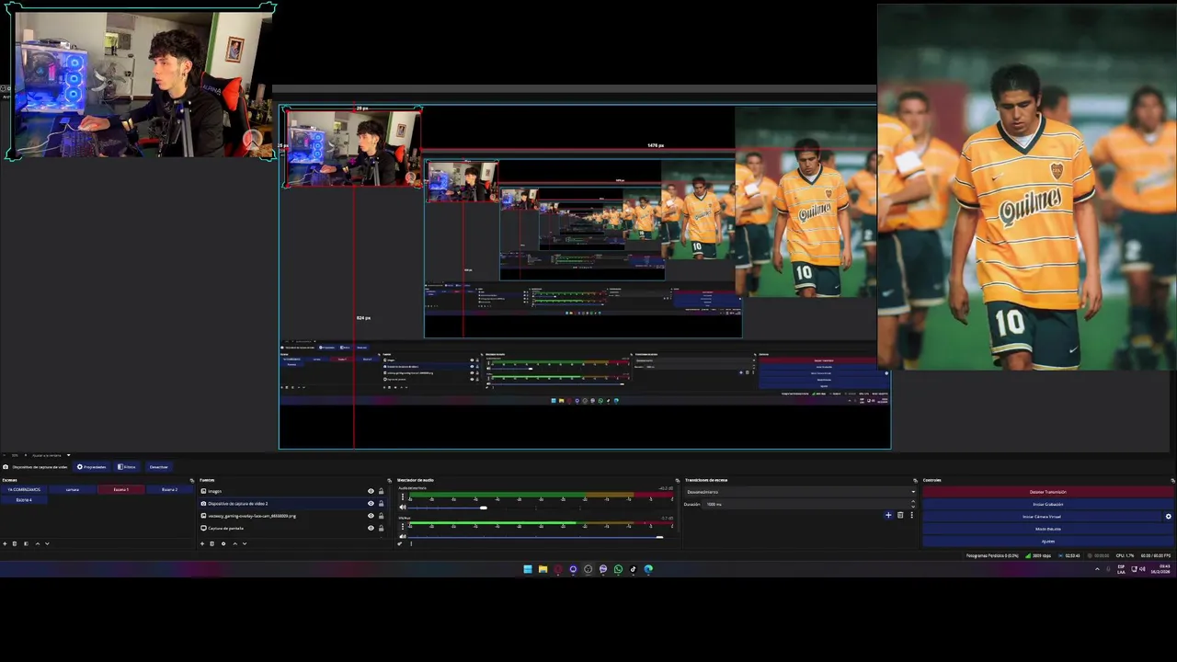Lock the Captura de pantalla source

tap(381, 528)
